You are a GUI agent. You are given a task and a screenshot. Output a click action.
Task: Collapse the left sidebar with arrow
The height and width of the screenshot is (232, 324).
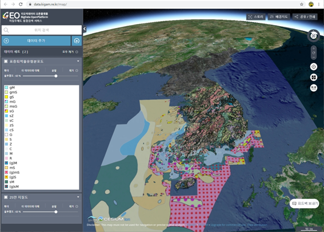click(85, 29)
